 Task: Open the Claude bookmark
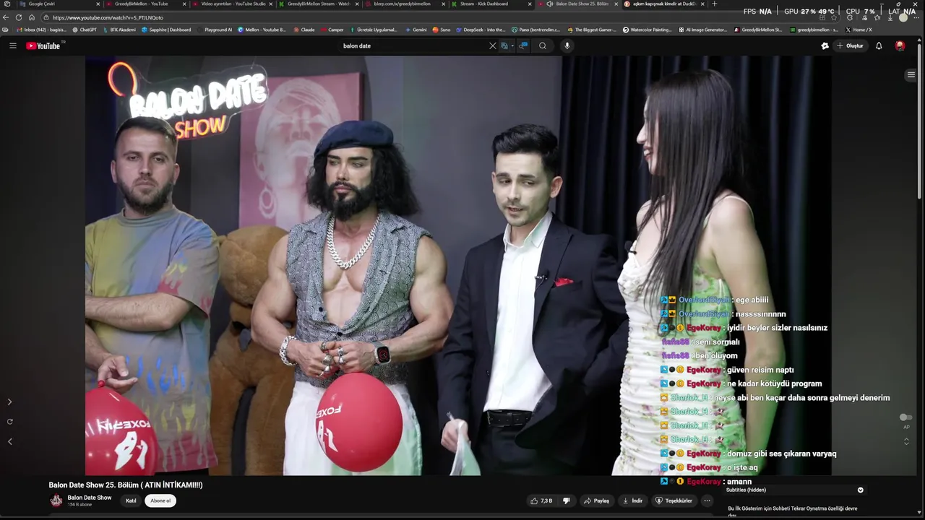304,30
